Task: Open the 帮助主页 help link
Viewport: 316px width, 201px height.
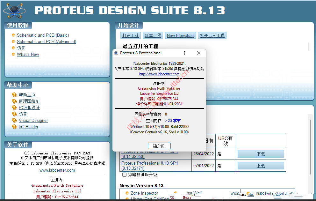Action: coord(27,95)
